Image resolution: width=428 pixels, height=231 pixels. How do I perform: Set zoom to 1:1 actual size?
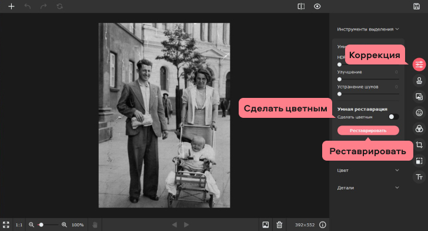click(19, 225)
